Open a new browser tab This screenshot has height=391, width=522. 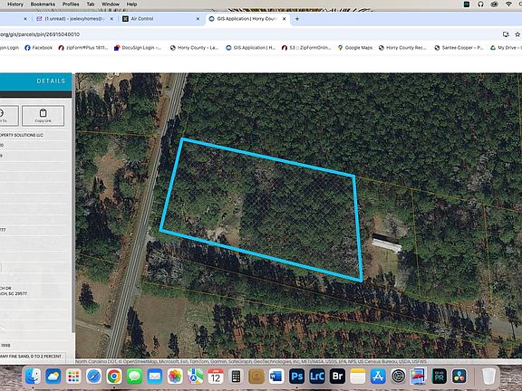point(297,19)
